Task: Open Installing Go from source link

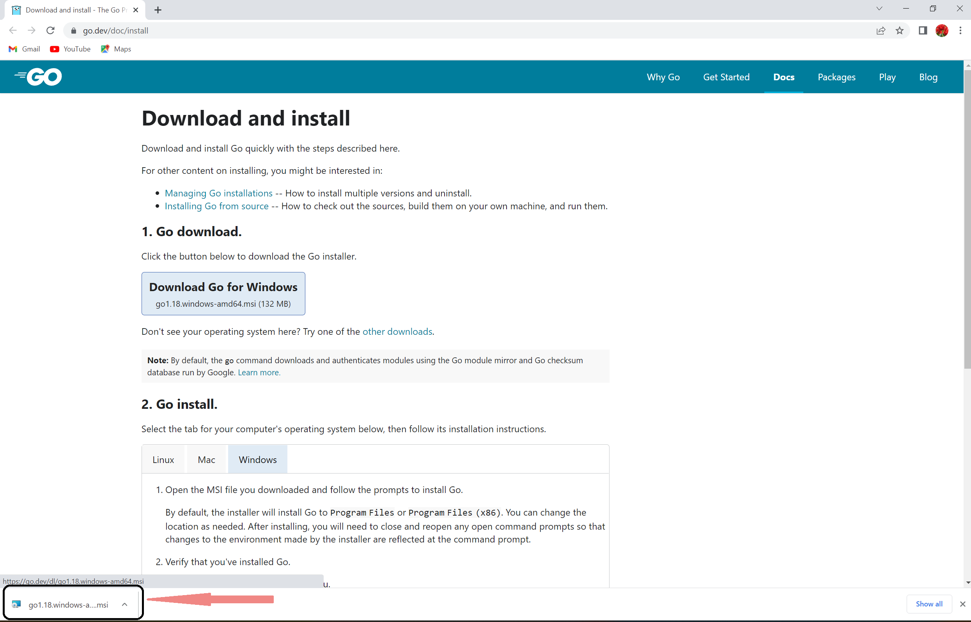Action: [x=216, y=206]
